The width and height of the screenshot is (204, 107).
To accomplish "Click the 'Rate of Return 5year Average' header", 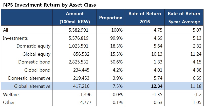I will point(184,17).
